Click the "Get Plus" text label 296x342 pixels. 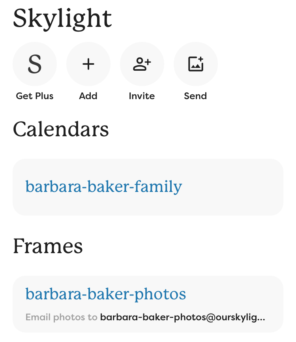click(35, 96)
